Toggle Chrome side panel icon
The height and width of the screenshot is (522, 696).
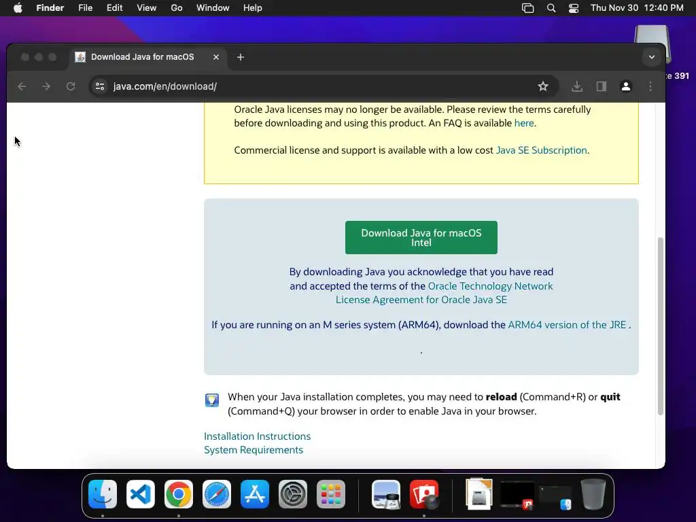tap(602, 86)
